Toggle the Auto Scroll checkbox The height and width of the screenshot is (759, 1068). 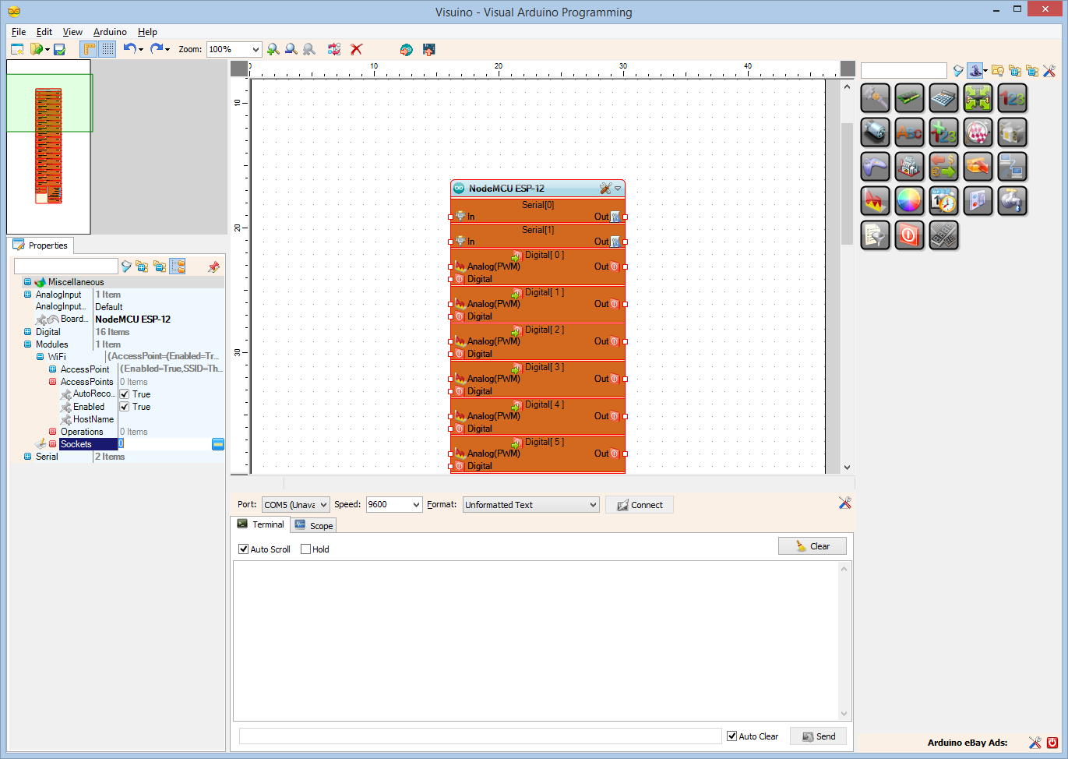point(244,549)
